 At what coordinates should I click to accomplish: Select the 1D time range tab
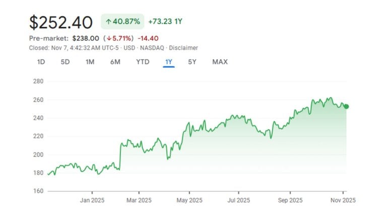(41, 62)
